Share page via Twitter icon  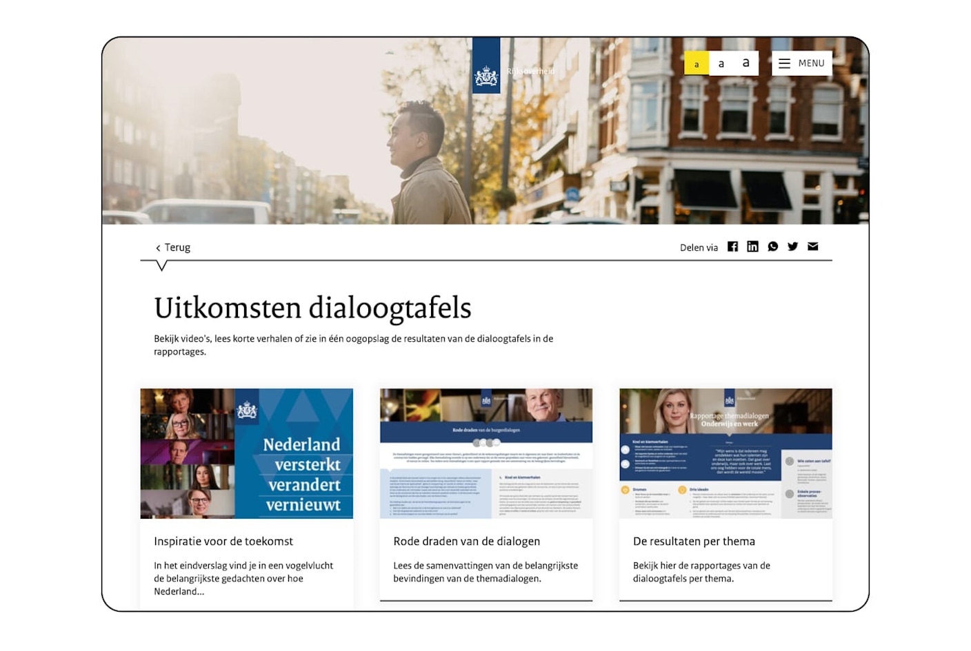pyautogui.click(x=793, y=247)
